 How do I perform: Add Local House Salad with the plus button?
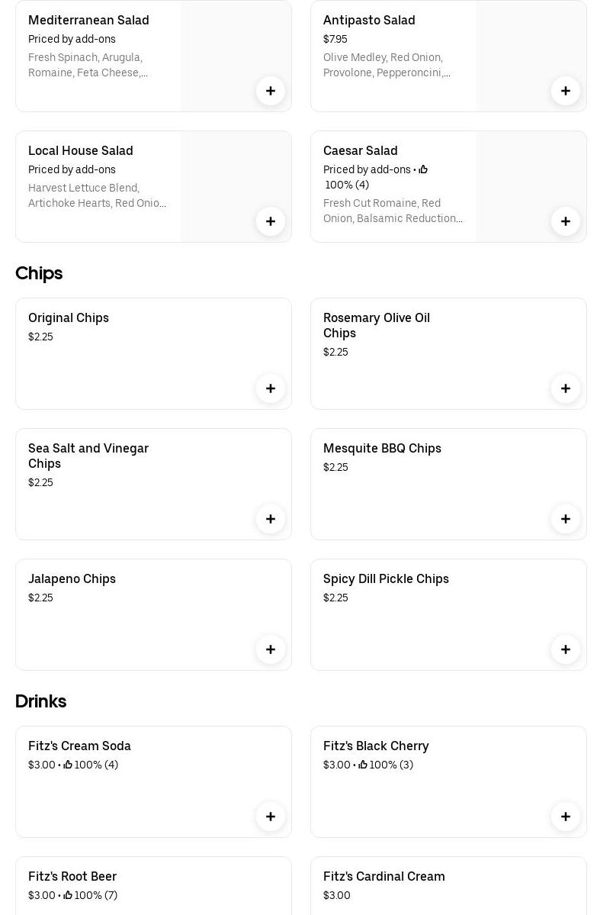click(271, 221)
